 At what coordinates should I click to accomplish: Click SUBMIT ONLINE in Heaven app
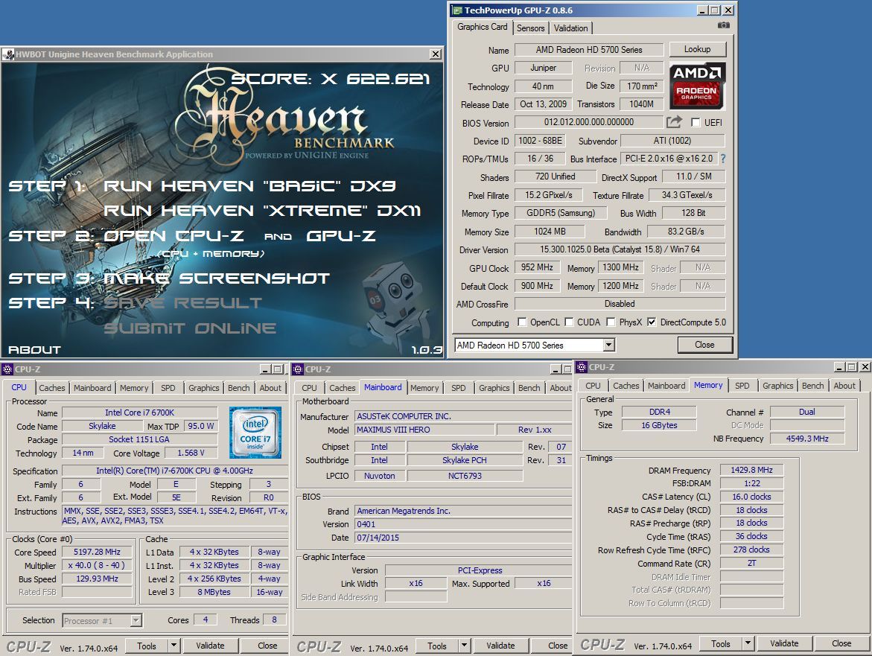coord(190,328)
